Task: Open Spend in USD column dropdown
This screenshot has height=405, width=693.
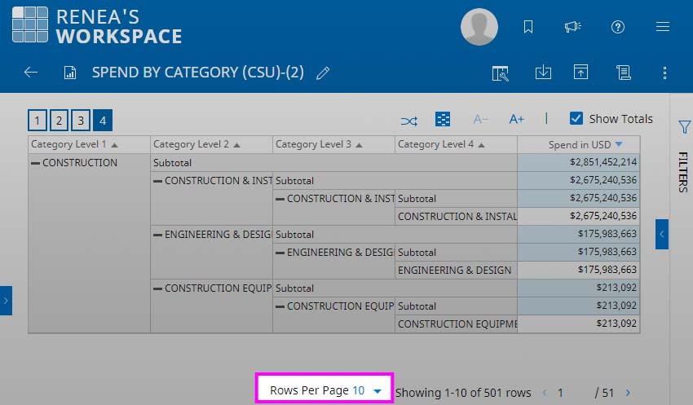Action: click(x=619, y=144)
